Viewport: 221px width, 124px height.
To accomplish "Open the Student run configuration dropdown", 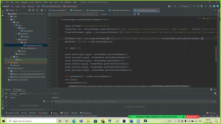I will [x=185, y=6].
